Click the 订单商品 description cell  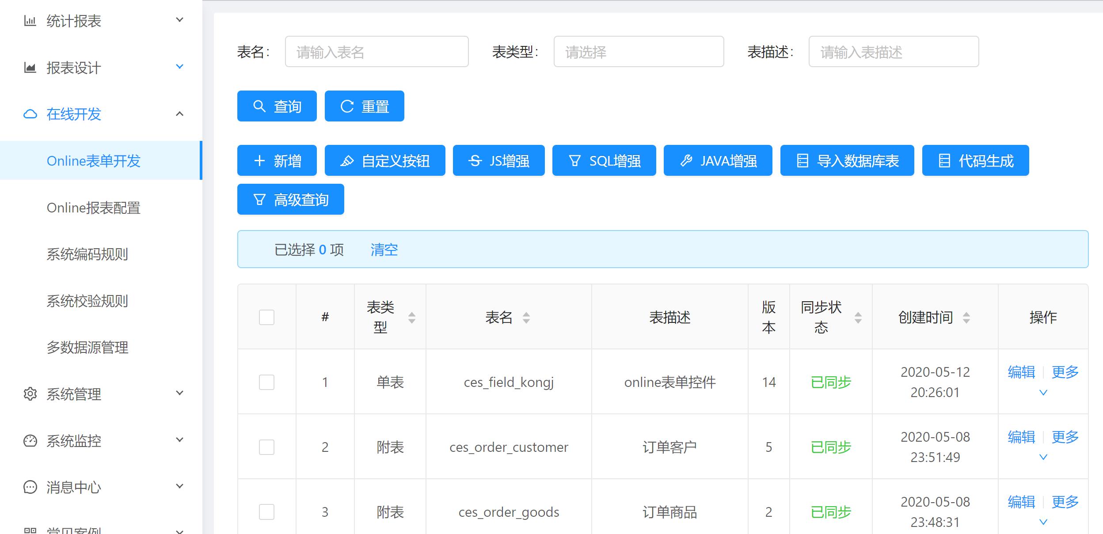click(670, 512)
